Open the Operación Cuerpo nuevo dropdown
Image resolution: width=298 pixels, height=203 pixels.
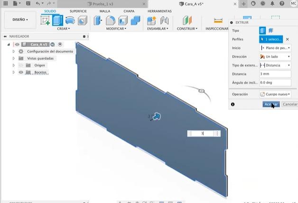tap(275, 94)
